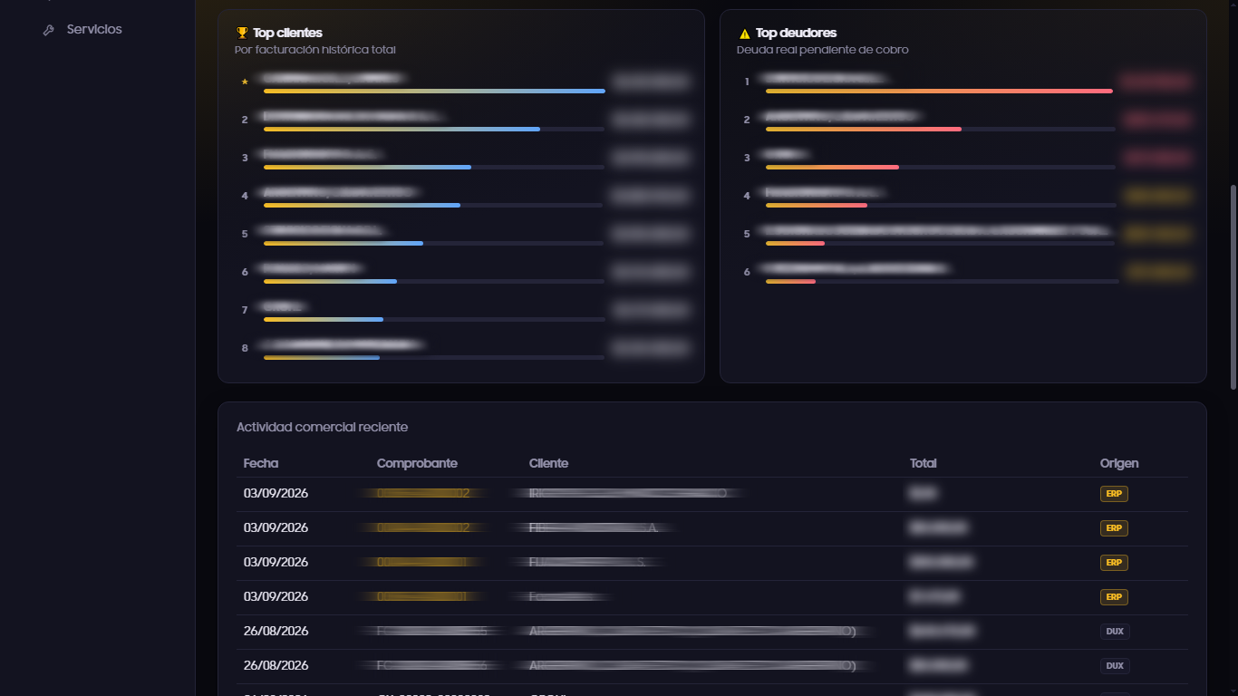1238x696 pixels.
Task: Click the trophy icon beside Top clientes
Action: (x=242, y=33)
